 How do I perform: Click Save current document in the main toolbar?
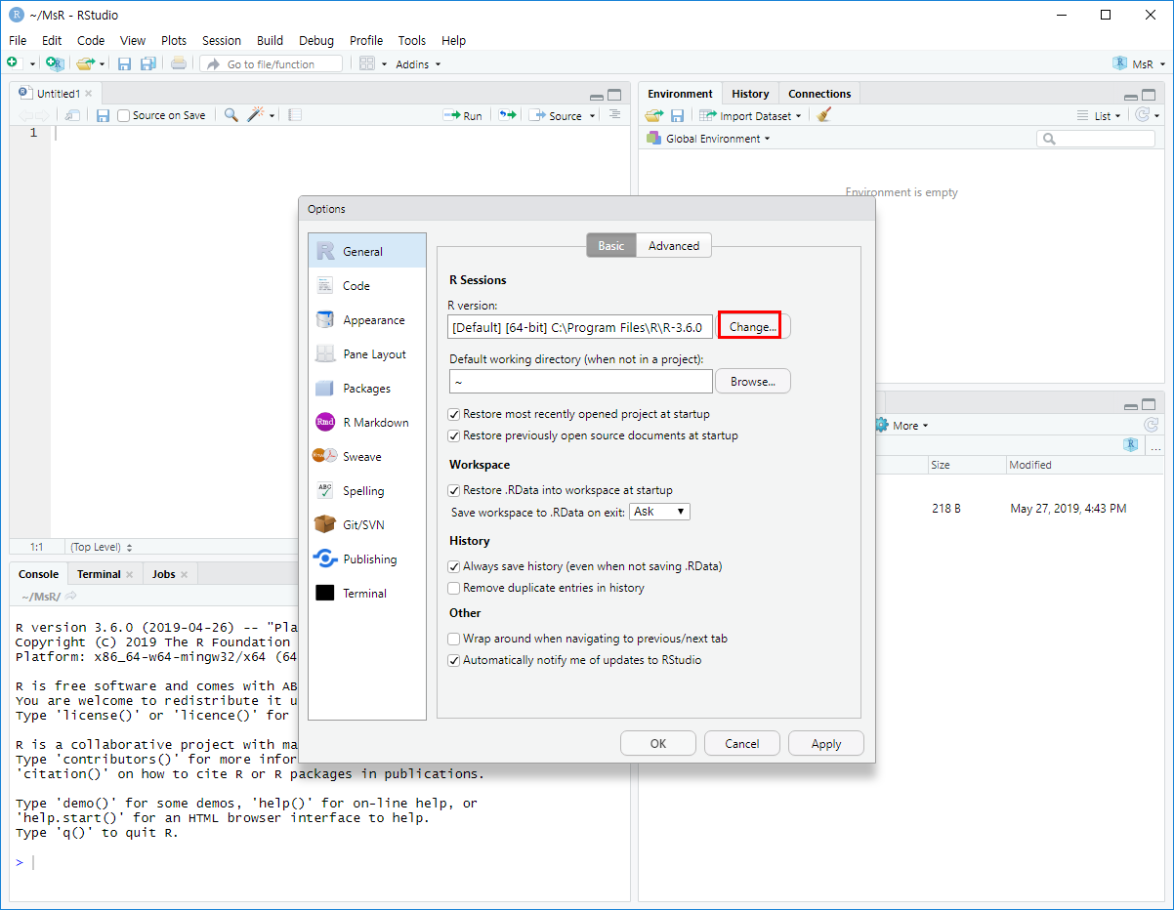pos(124,63)
